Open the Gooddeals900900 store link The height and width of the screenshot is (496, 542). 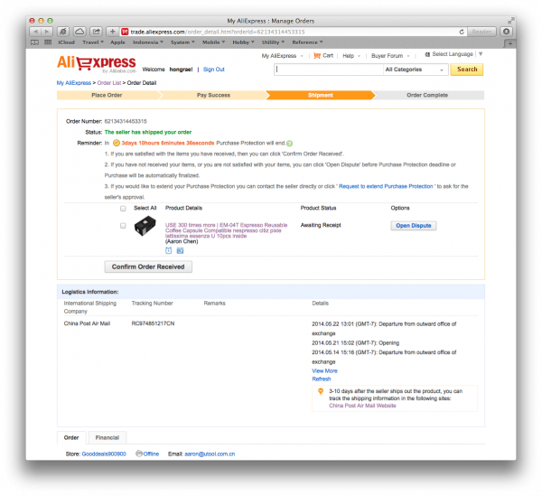(104, 454)
